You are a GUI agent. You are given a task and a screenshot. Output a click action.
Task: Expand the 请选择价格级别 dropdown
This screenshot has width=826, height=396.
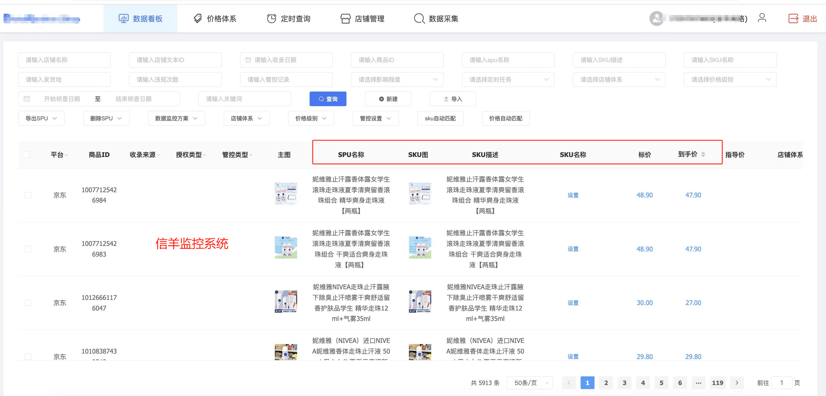pos(730,79)
